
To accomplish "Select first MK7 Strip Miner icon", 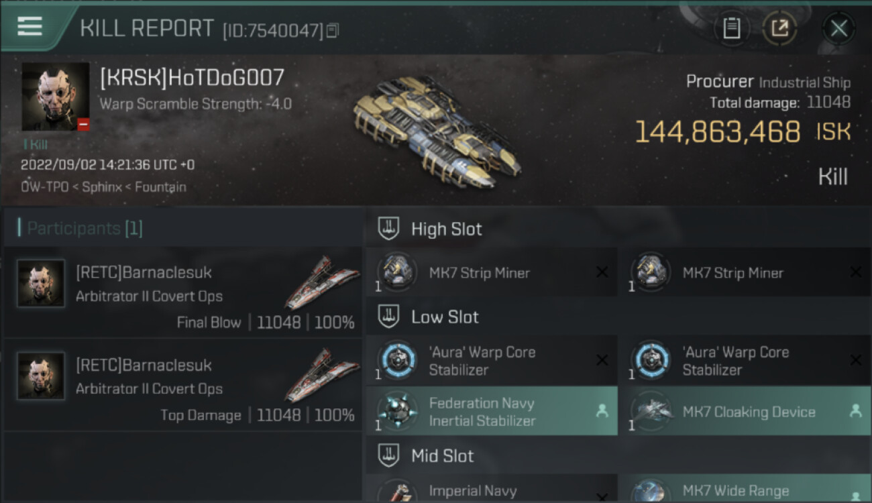I will [396, 272].
